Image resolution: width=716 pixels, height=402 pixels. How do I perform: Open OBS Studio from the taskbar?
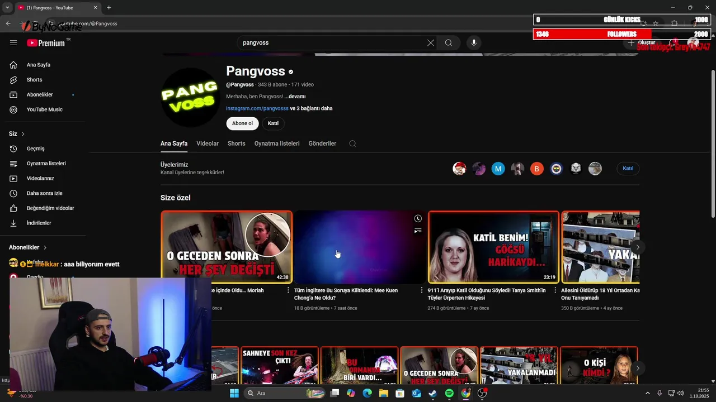click(482, 393)
